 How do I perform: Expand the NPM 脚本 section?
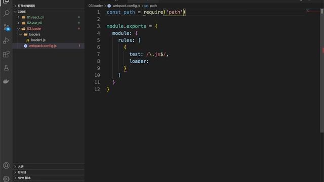coord(15,178)
